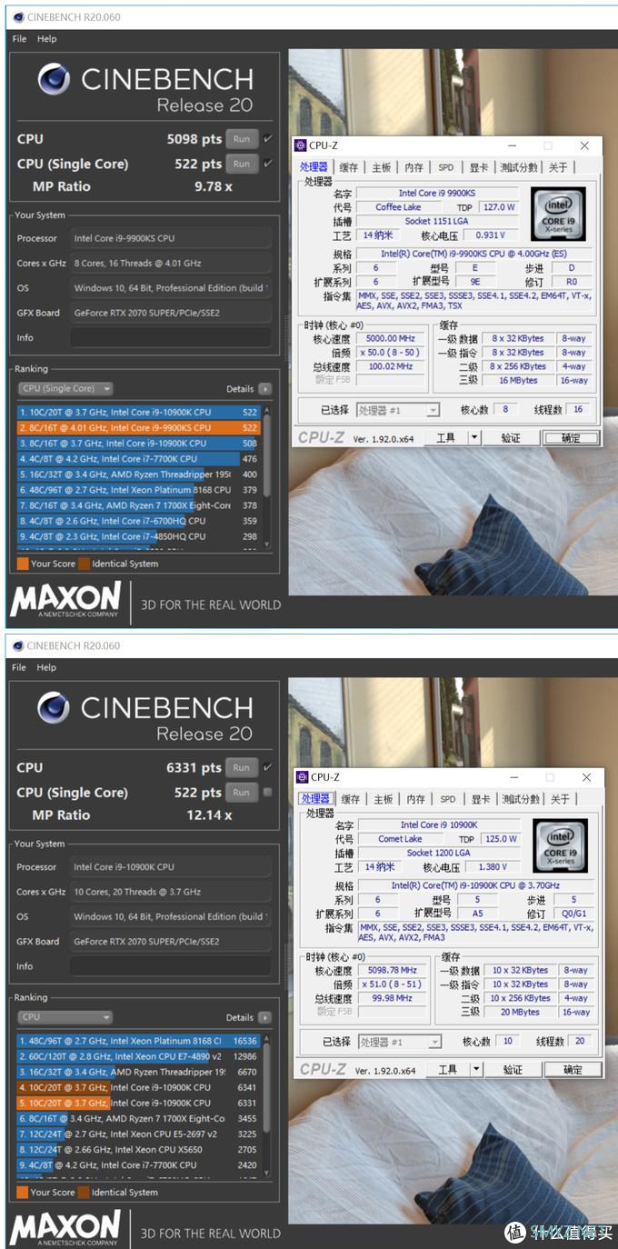Switch to the 主板 tab in the 9900KS CPU-Z
This screenshot has height=1249, width=618.
pyautogui.click(x=382, y=167)
